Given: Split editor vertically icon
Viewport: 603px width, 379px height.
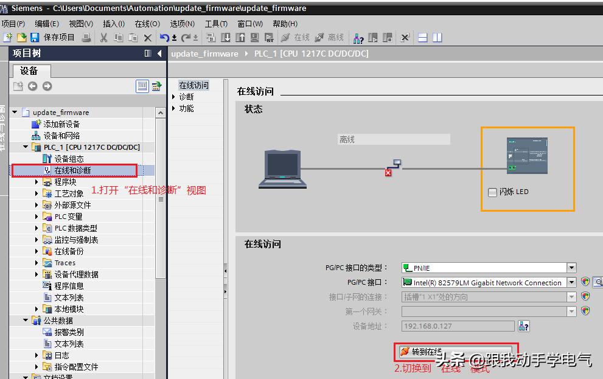Looking at the screenshot, I should 437,37.
